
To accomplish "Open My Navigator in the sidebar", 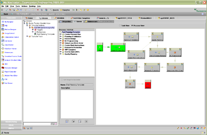I will (x=8, y=22).
